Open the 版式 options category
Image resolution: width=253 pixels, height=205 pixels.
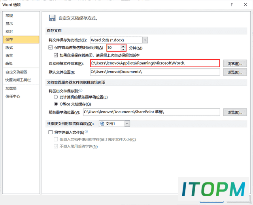9,47
